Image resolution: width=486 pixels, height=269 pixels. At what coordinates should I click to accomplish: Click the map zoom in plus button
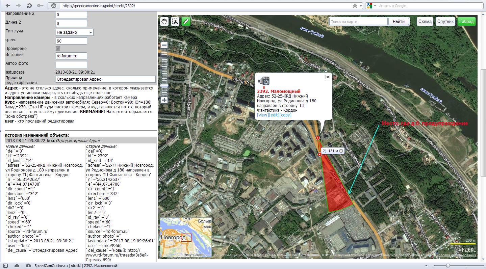[164, 100]
